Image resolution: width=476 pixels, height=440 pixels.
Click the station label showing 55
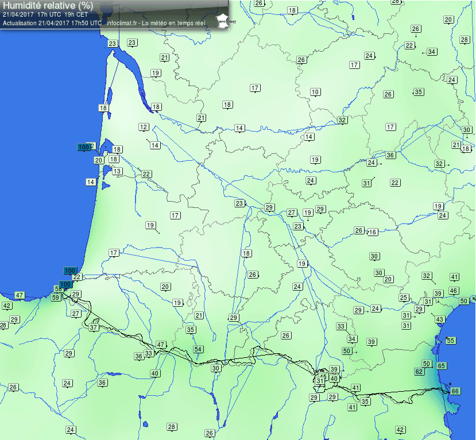[x=451, y=341]
